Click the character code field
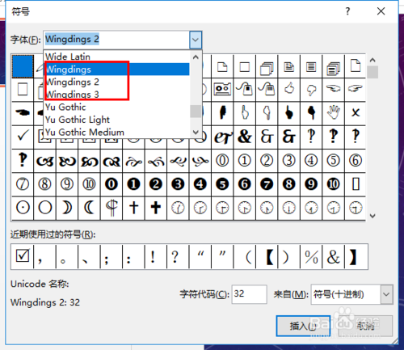Viewport: 404px width, 350px height. (250, 294)
